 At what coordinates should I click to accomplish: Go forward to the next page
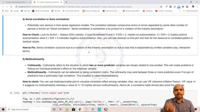tap(7, 7)
